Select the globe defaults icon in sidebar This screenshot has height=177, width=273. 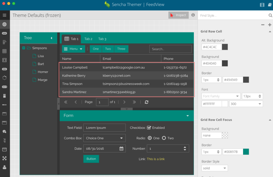click(x=5, y=24)
